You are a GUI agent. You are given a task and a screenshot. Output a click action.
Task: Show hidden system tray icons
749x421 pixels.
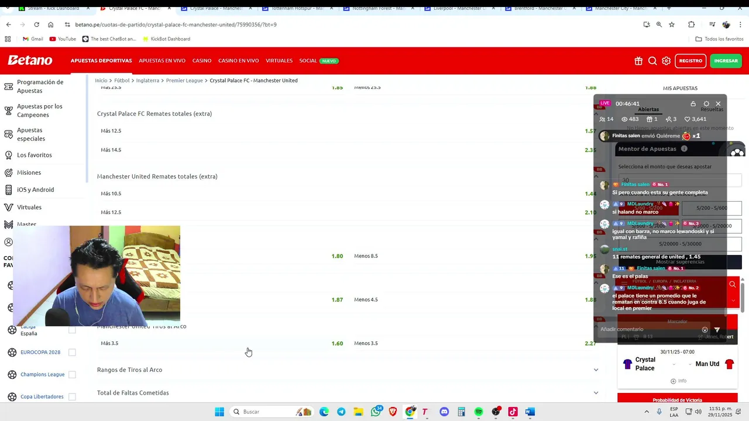pyautogui.click(x=646, y=412)
